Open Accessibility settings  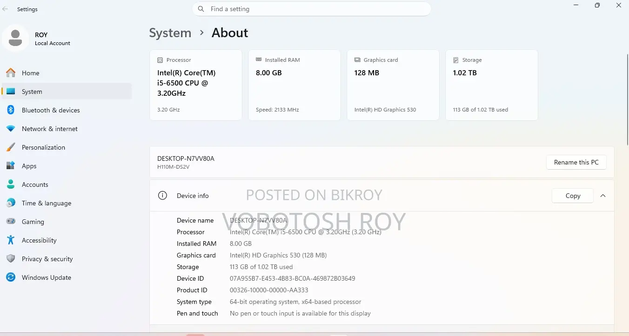[67, 240]
